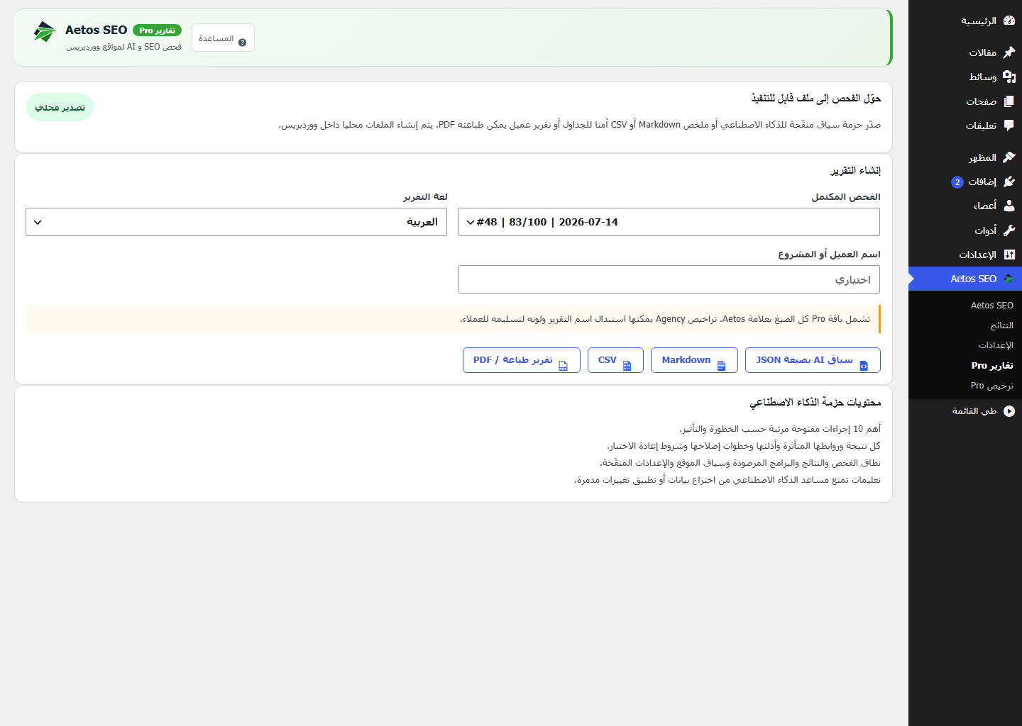Screen dimensions: 1022x726
Task: Click the Aetos SEO logo icon in header
Action: pos(44,32)
